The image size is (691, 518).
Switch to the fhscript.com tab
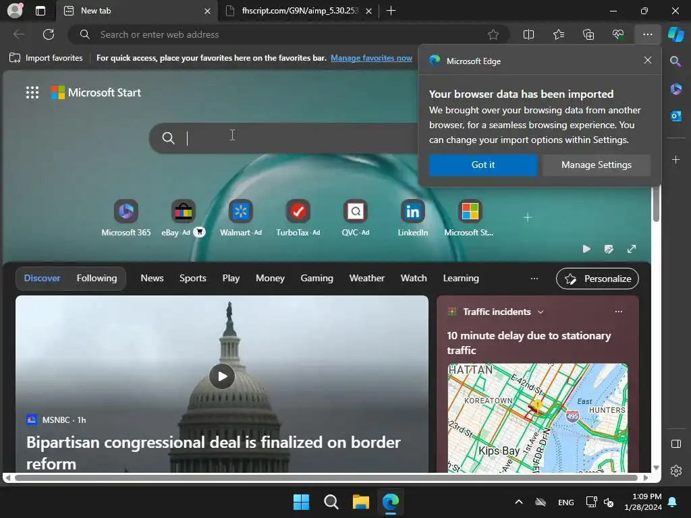click(298, 11)
